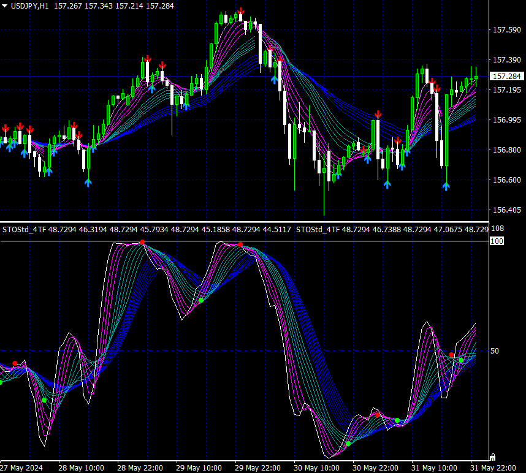Click price scale value 156.995
The width and height of the screenshot is (526, 473).
[x=506, y=119]
